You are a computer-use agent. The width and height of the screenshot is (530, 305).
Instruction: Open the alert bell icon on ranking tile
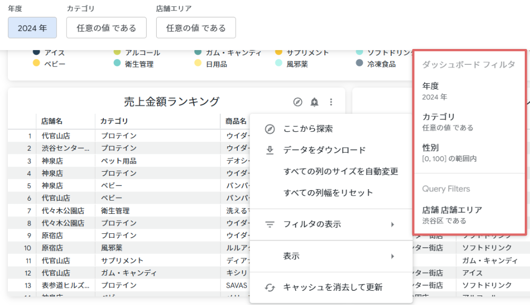tap(314, 102)
